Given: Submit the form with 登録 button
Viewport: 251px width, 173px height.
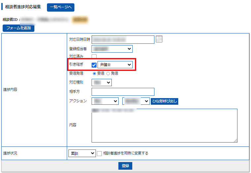Looking at the screenshot, I should [125, 166].
